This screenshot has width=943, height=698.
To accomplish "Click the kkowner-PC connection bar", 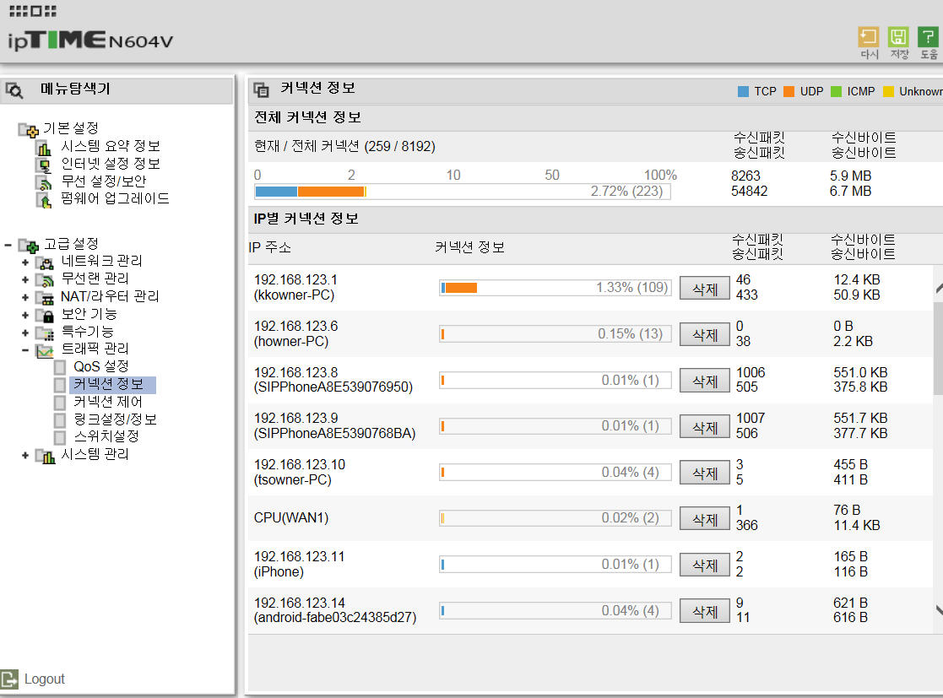I will (556, 287).
